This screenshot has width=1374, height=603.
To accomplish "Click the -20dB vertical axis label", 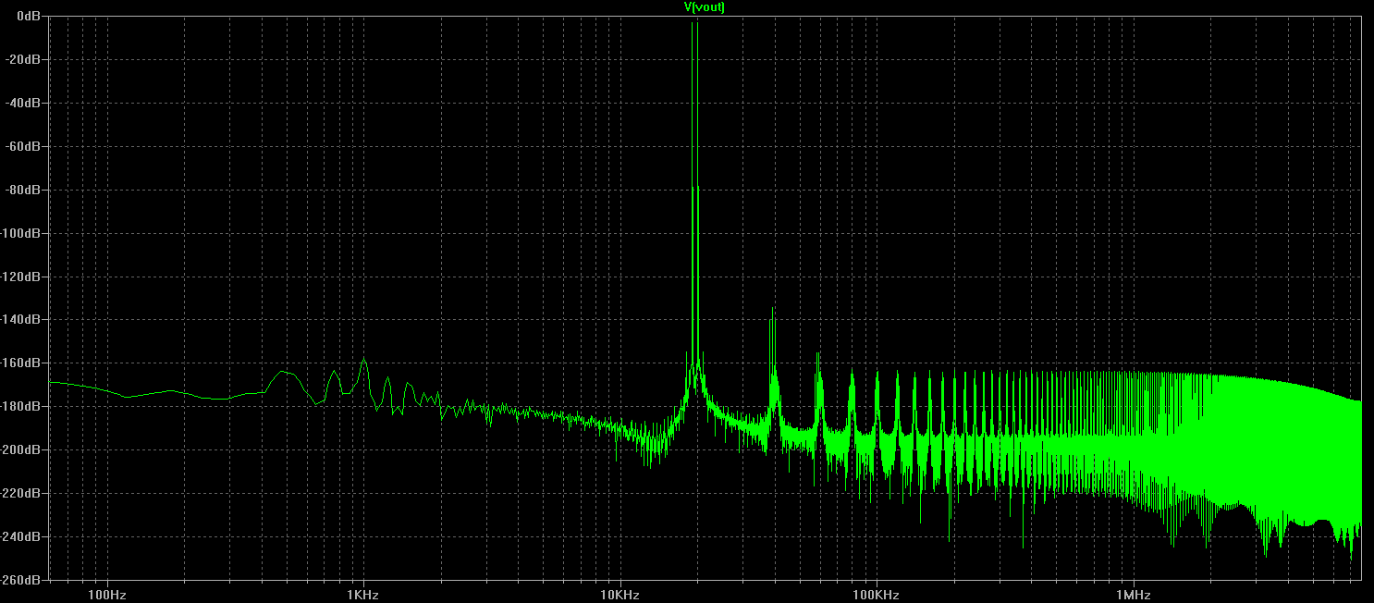I will click(x=25, y=59).
